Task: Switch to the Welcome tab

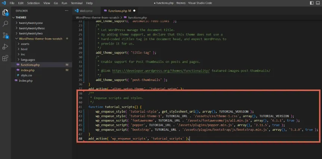Action: pos(86,11)
